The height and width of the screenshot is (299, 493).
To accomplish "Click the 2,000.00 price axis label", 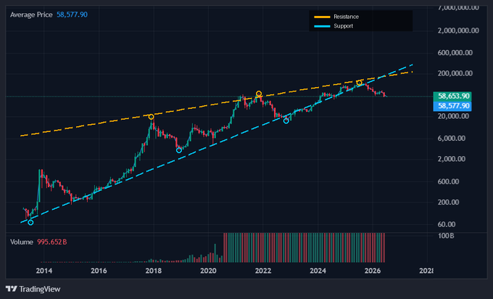I will tap(452, 159).
